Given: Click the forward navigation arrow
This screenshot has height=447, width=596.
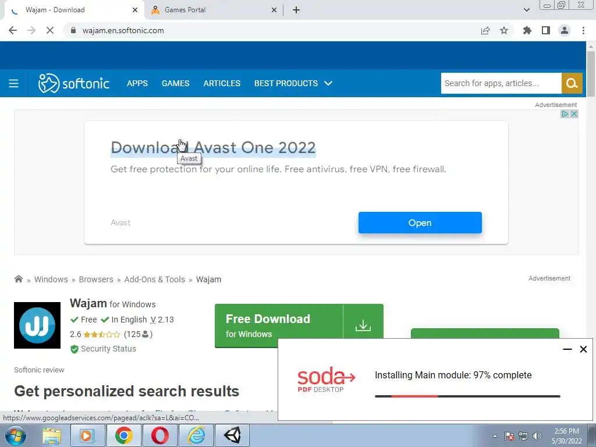Looking at the screenshot, I should (31, 30).
